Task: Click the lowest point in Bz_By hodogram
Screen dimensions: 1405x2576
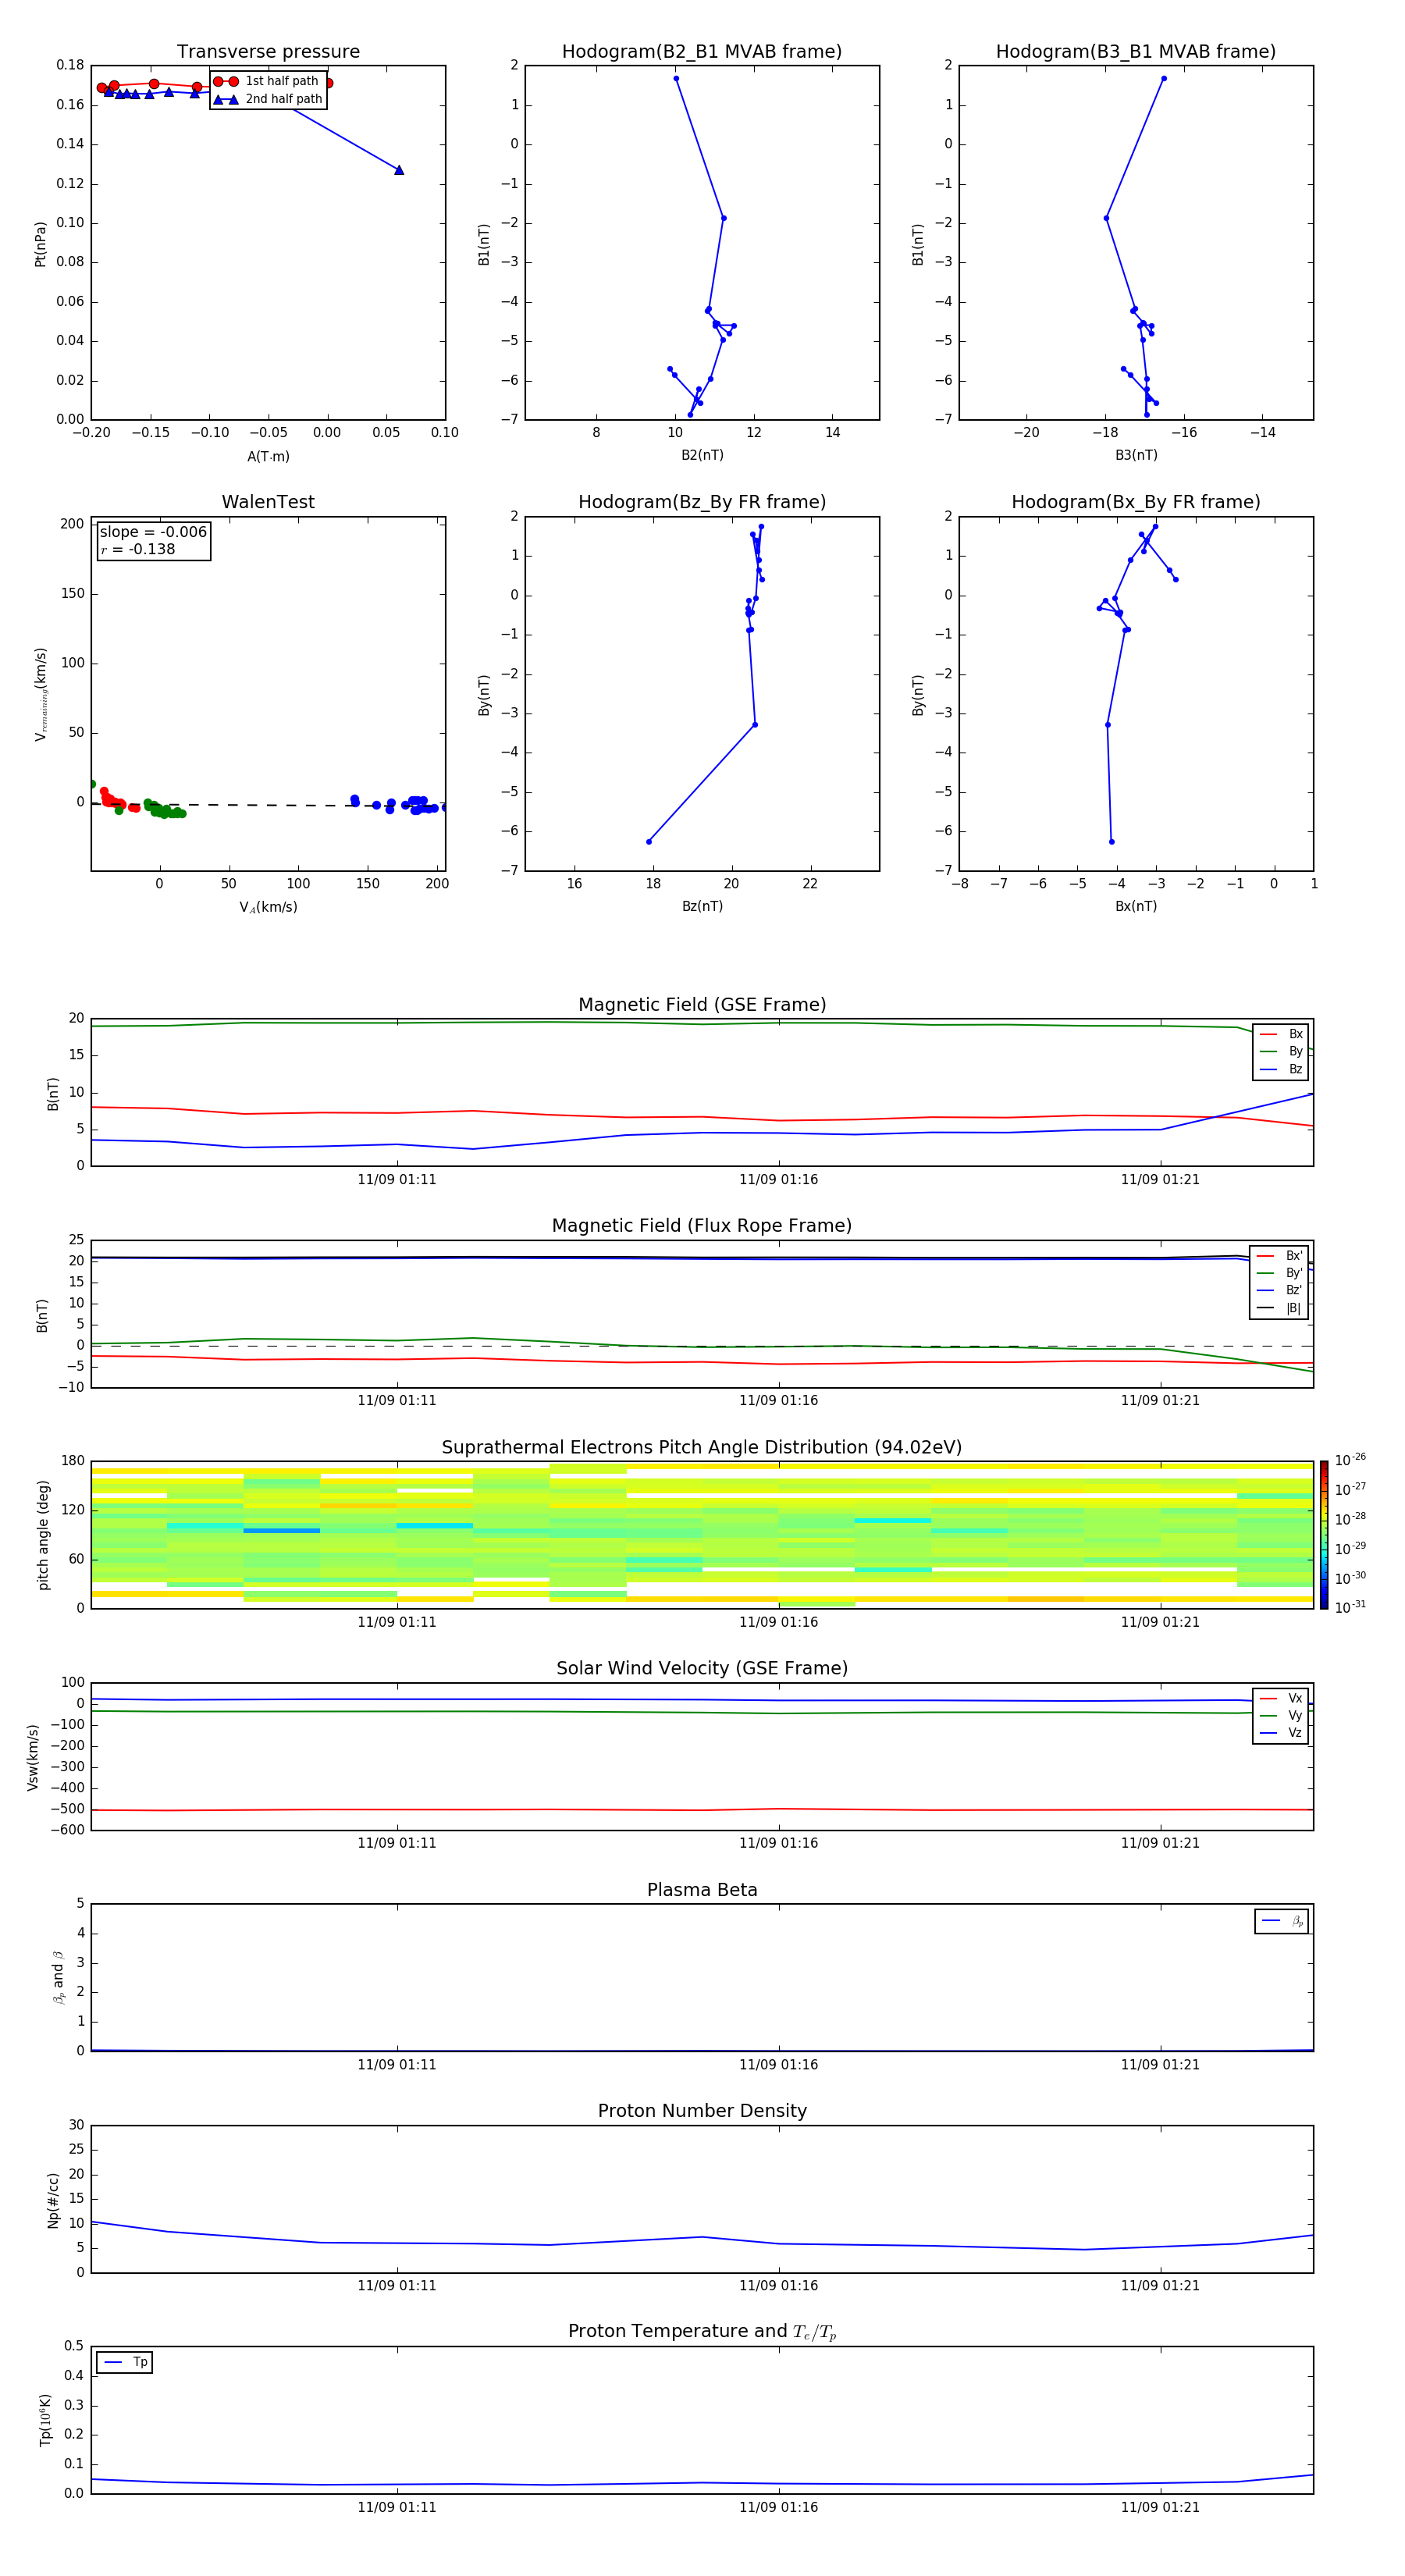Action: point(649,842)
